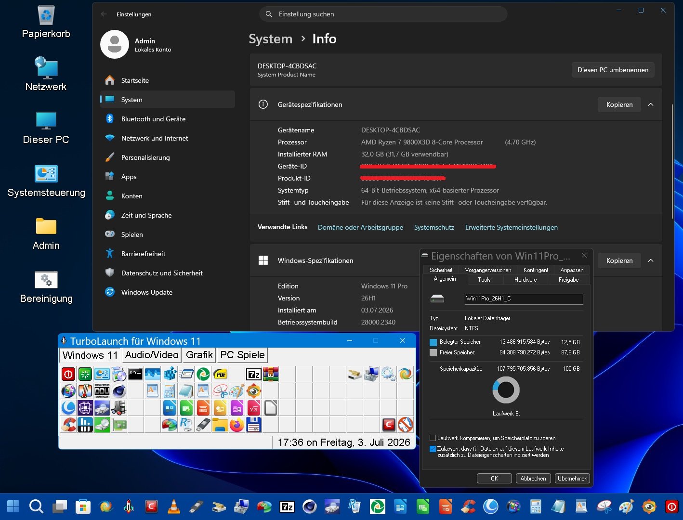
Task: Click OK in drive properties dialog
Action: click(x=494, y=479)
